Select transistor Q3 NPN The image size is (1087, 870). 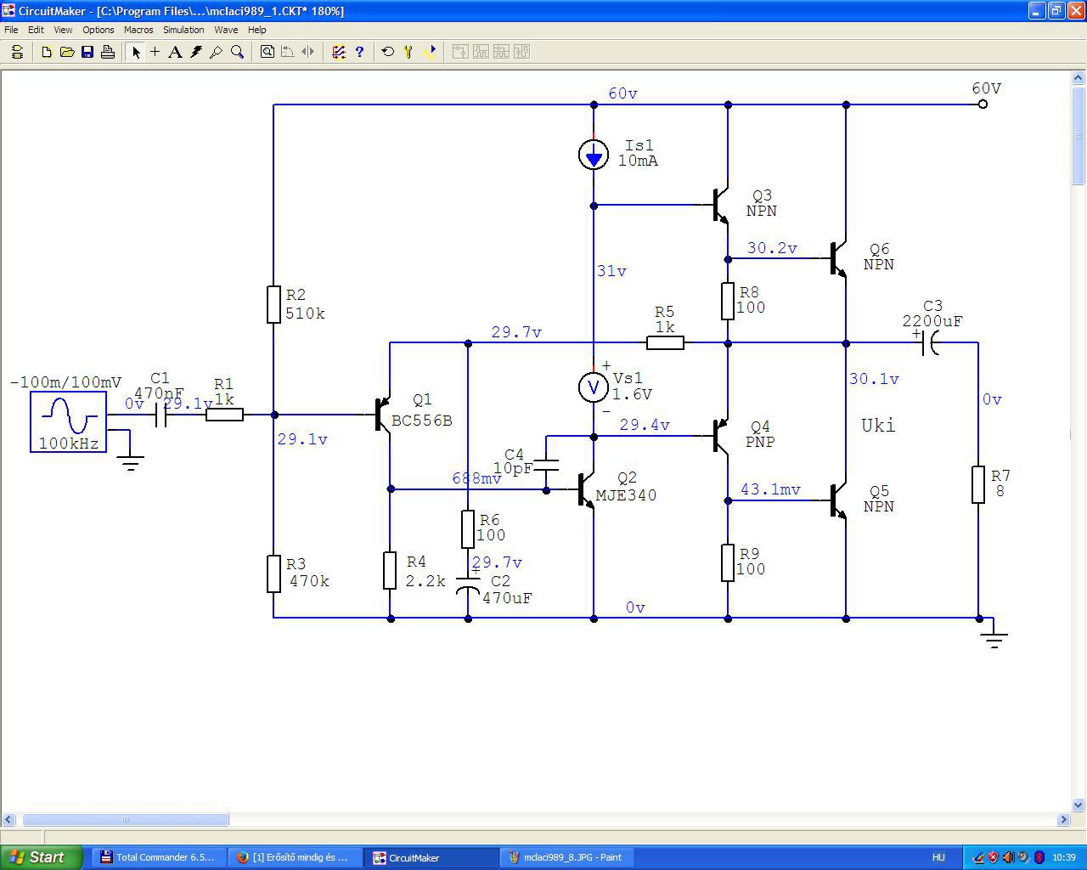point(720,206)
